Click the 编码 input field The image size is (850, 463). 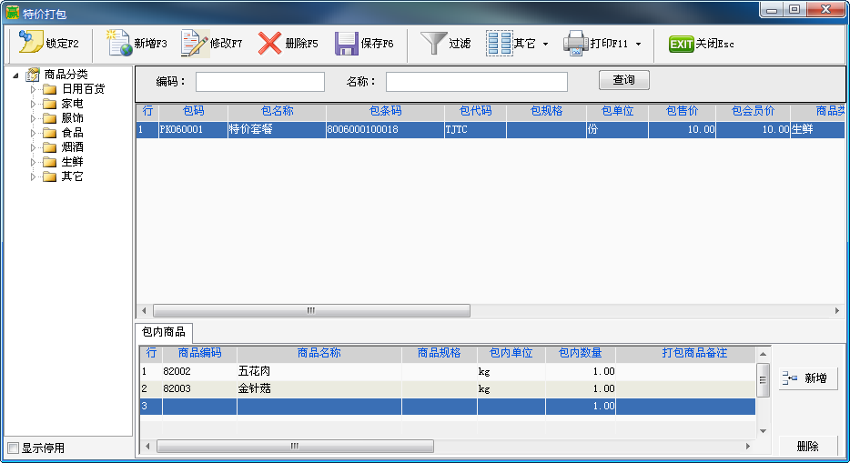[259, 82]
